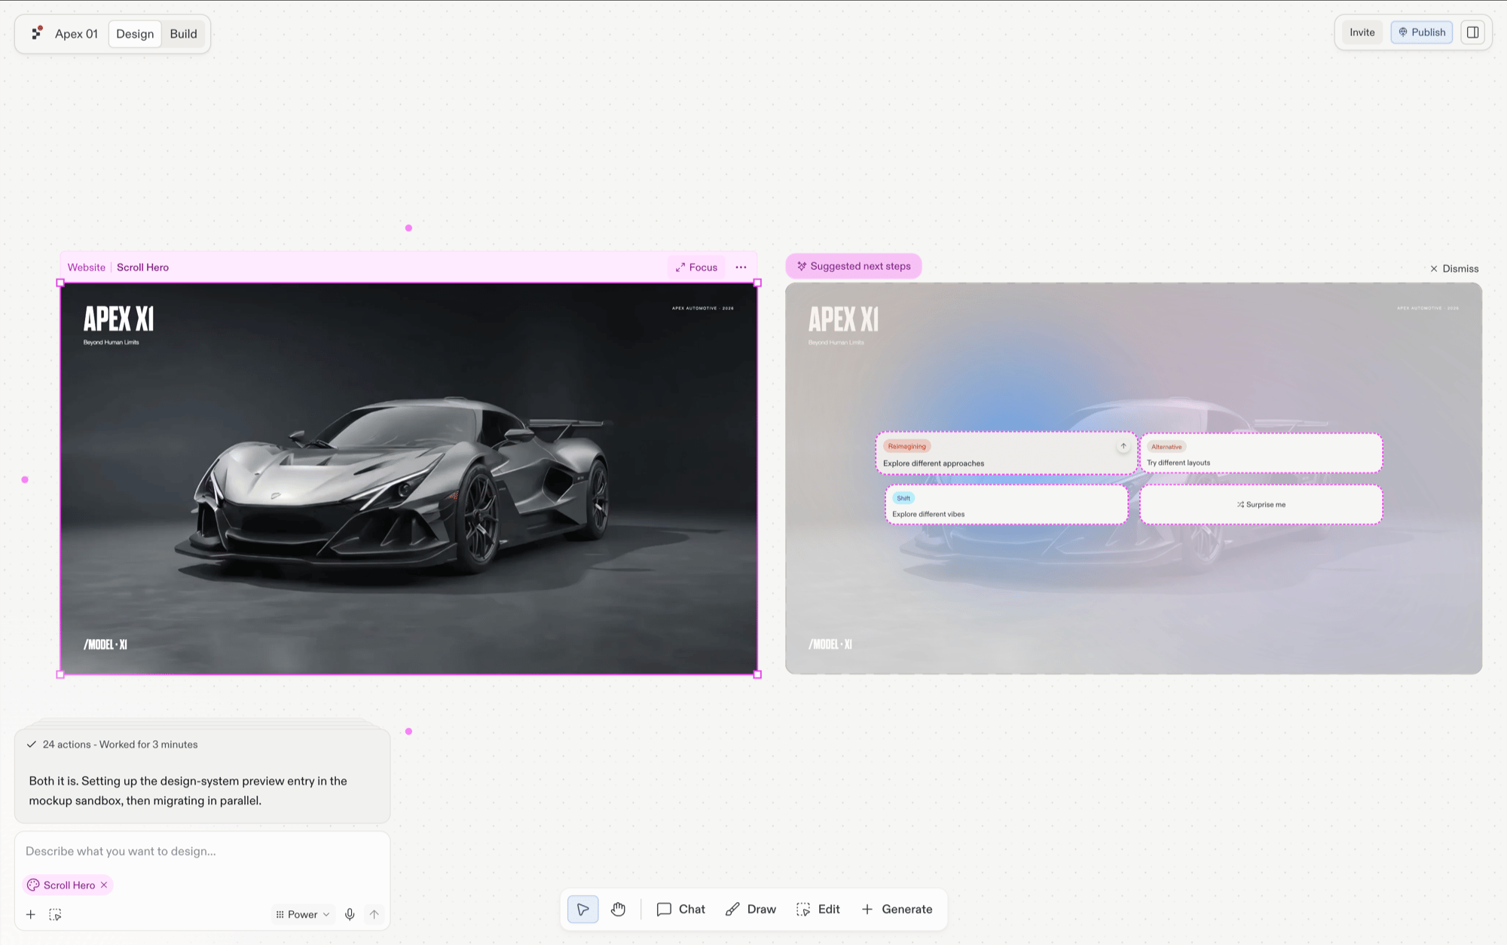The height and width of the screenshot is (945, 1507).
Task: Select the Shift Explore different vibes card
Action: [x=1006, y=505]
